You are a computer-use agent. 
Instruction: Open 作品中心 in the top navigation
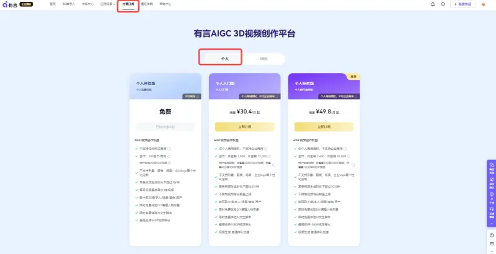pos(87,4)
